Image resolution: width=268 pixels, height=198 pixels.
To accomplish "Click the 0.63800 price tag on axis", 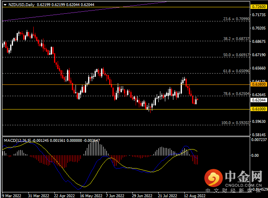I will pyautogui.click(x=259, y=85).
